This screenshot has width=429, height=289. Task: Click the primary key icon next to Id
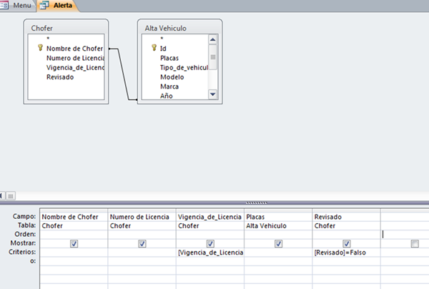point(154,49)
